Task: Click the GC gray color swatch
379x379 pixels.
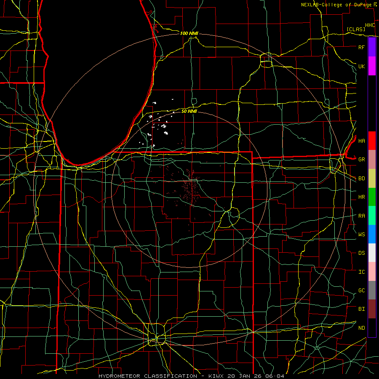Action: pyautogui.click(x=372, y=290)
